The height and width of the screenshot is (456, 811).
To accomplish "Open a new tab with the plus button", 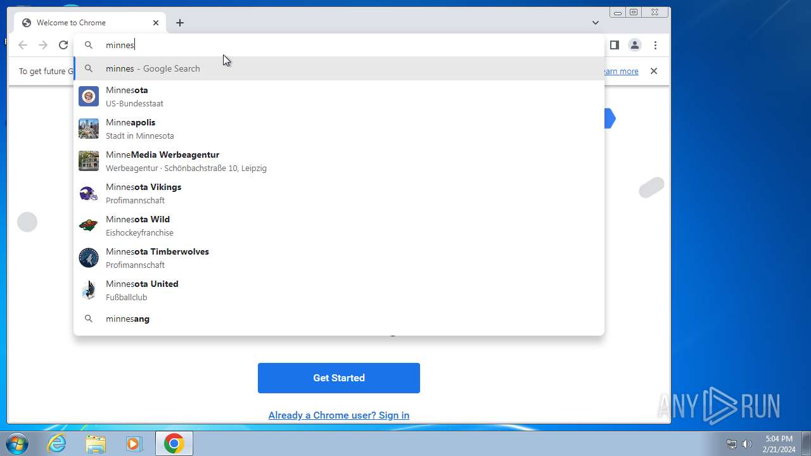I will pyautogui.click(x=180, y=23).
